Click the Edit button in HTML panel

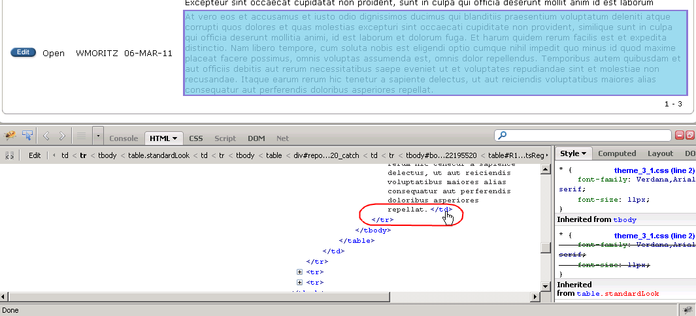35,155
